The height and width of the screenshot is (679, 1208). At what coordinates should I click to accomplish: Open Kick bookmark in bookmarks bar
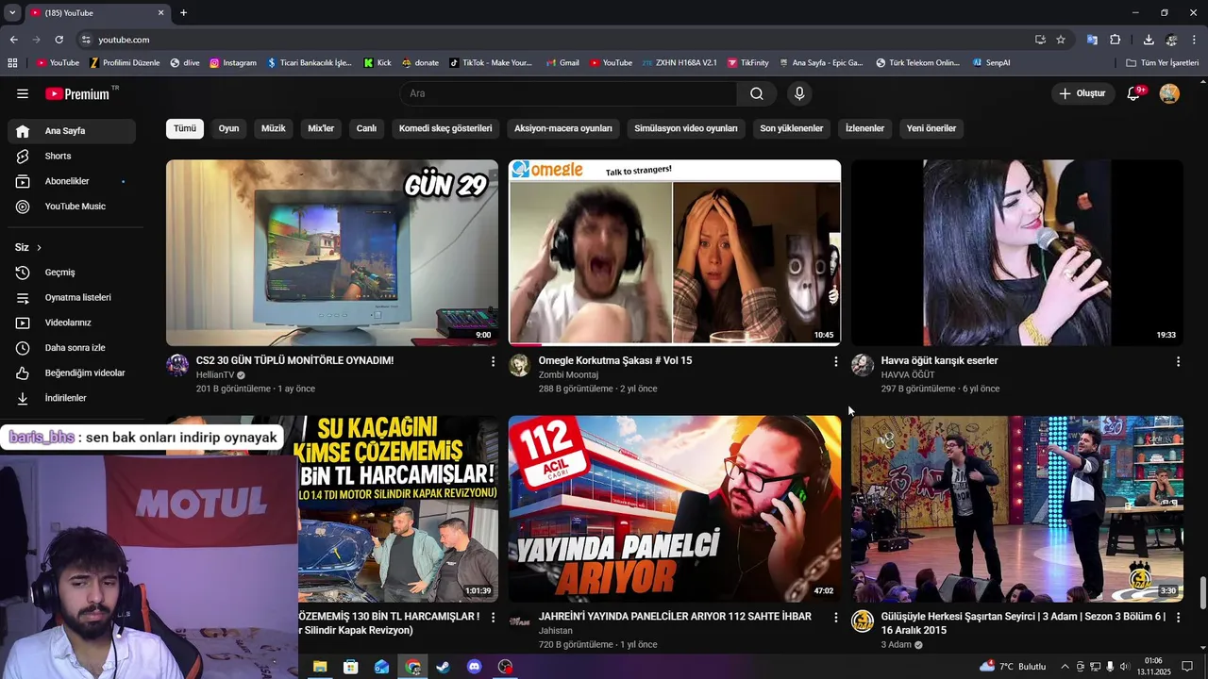(x=377, y=63)
